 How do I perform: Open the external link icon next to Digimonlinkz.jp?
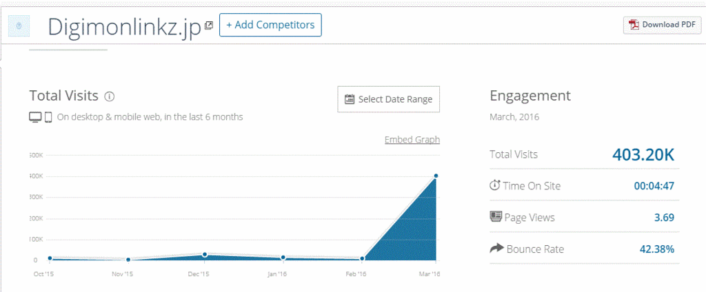208,25
